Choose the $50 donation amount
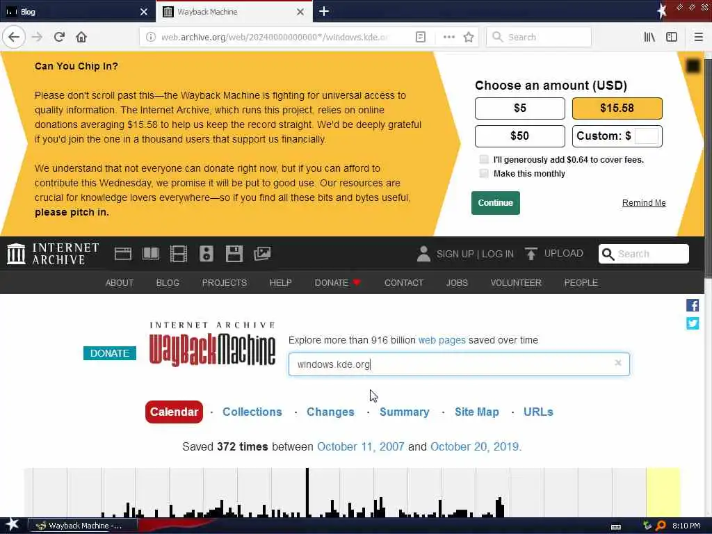Screen dimensions: 712x534 click(x=520, y=136)
